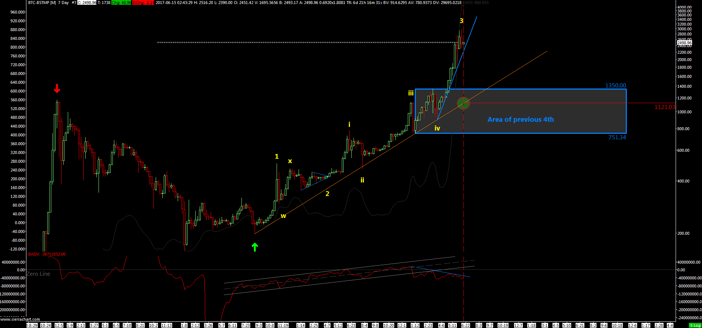Select the yellow 'ii' wave label
The height and width of the screenshot is (328, 702).
click(362, 180)
